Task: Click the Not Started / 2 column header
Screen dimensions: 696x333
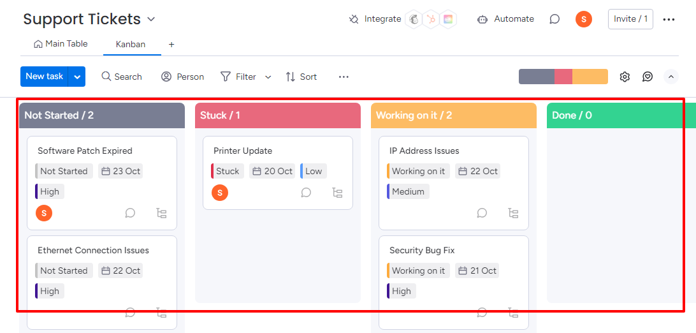Action: (102, 115)
